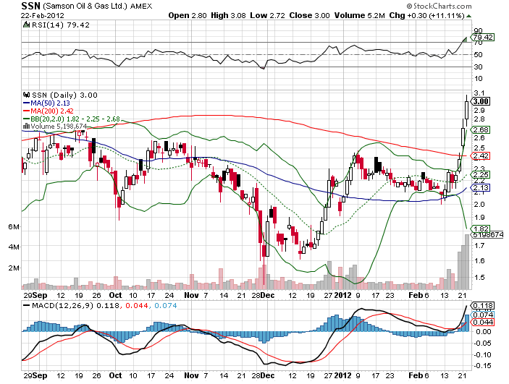Screen dimensions: 509x384
Task: Click the boxed 0.118 MACD axis tag
Action: click(483, 305)
